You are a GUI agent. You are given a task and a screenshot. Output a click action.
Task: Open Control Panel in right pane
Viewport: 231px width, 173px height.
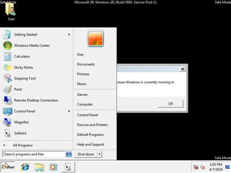[x=87, y=115]
